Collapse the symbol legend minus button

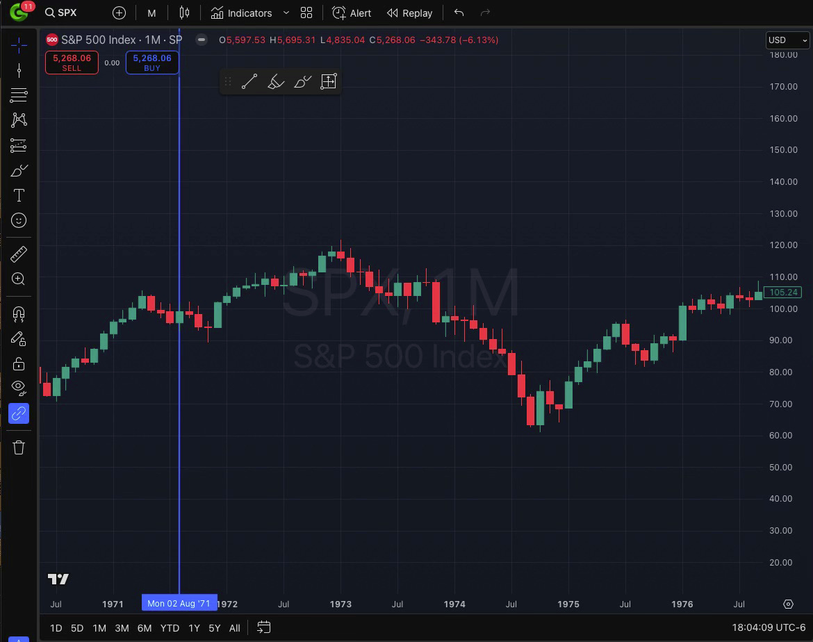(202, 40)
